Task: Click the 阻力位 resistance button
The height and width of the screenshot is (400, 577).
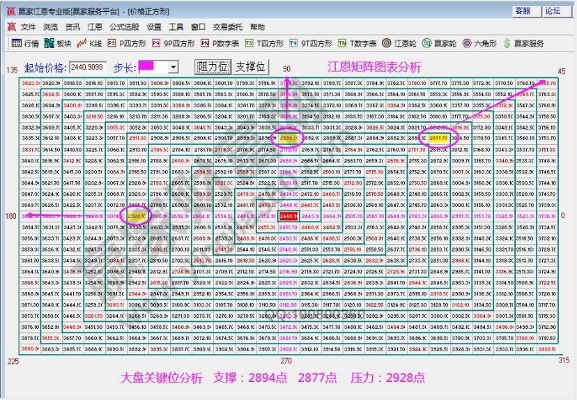Action: click(x=212, y=67)
